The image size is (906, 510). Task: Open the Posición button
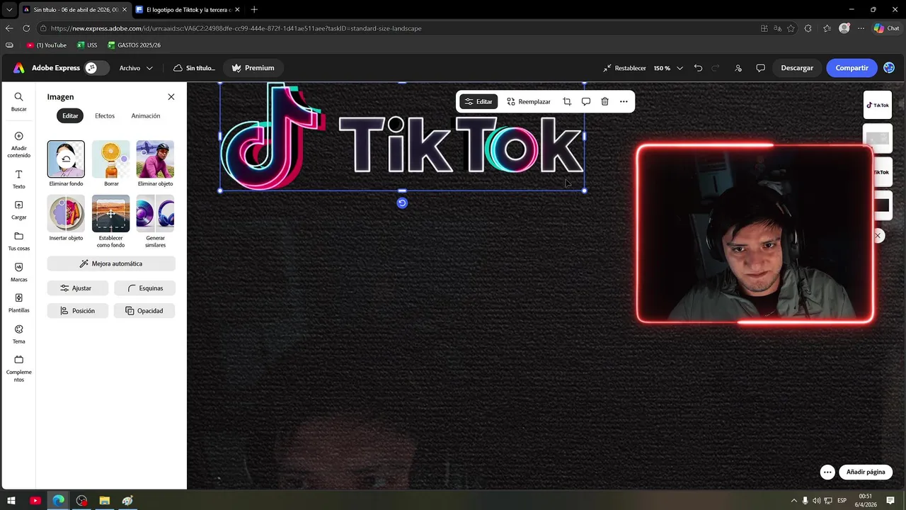[78, 311]
